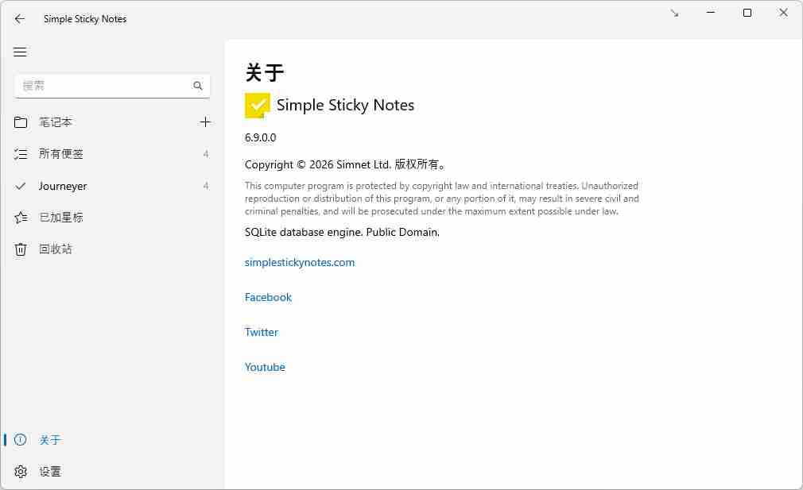
Task: Open the simplestickynotes.com website link
Action: [300, 262]
